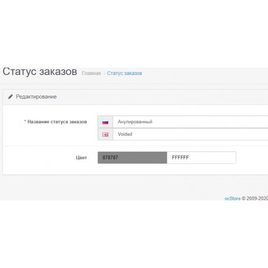Click the empty panel heading bar right of Редактирование
Image resolution: width=268 pixels, height=268 pixels.
(161, 97)
